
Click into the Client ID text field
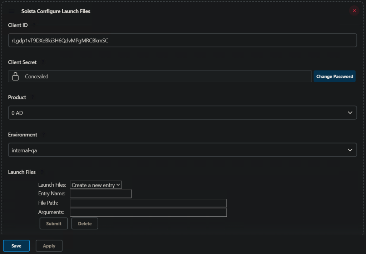pyautogui.click(x=182, y=40)
